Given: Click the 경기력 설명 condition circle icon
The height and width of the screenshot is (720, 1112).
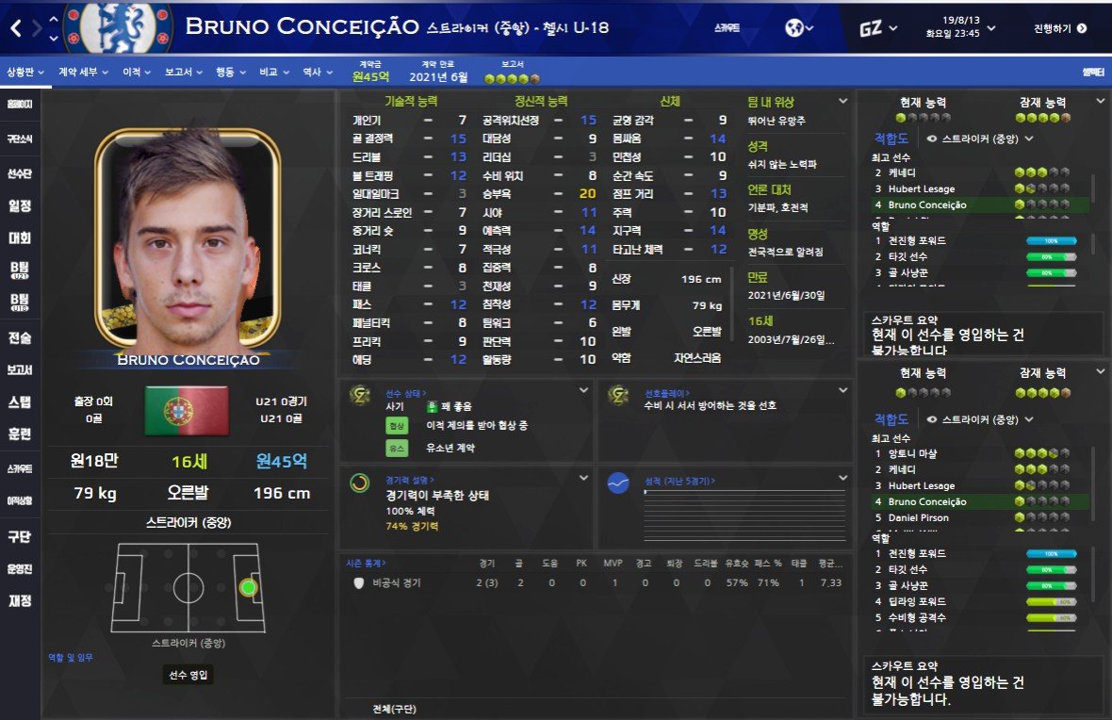Looking at the screenshot, I should click(360, 483).
